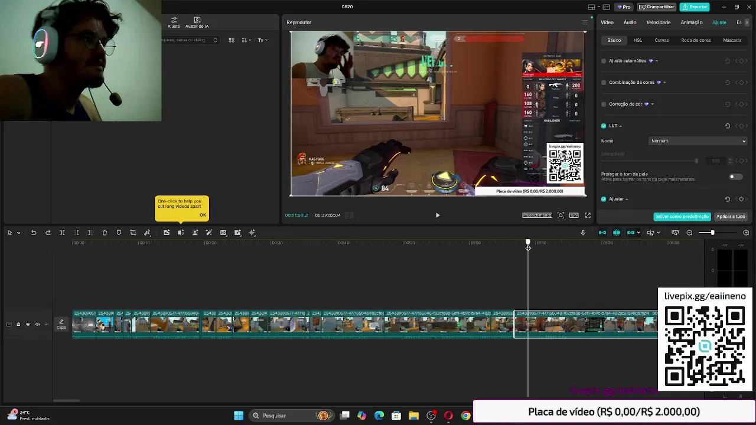Switch to the Áudio inspector tab
Image resolution: width=756 pixels, height=425 pixels.
[630, 22]
